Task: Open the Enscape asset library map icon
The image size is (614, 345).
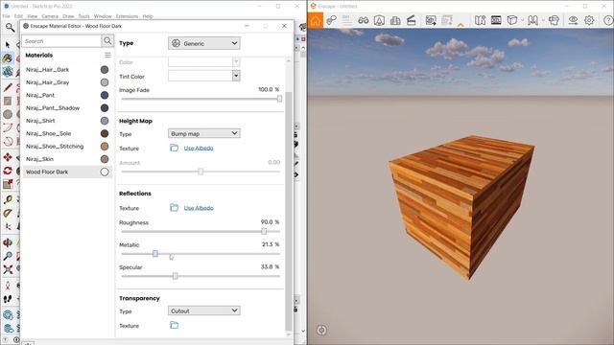Action: tap(480, 20)
